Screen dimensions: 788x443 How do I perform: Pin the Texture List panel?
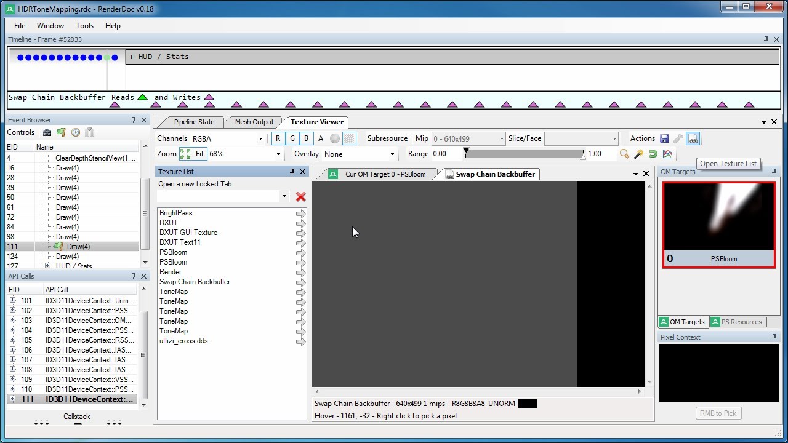coord(292,172)
